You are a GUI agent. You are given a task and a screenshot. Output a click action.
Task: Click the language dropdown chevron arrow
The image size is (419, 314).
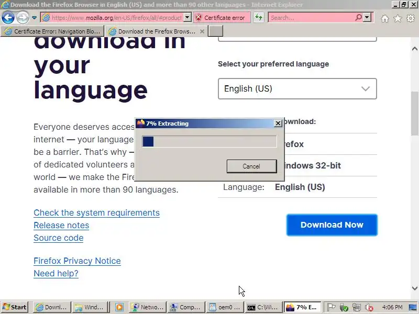[365, 88]
